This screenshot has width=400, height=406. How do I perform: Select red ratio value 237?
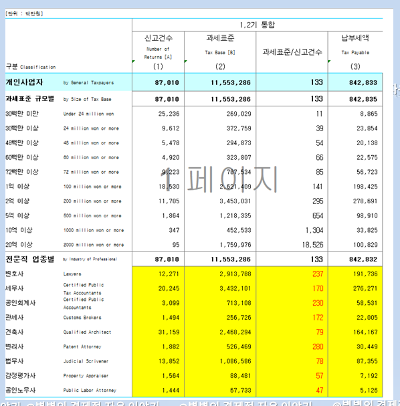click(318, 274)
